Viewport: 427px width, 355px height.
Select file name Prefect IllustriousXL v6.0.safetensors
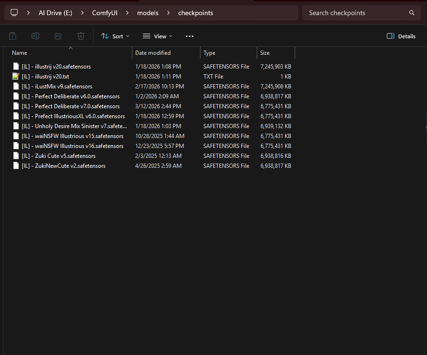pos(73,116)
